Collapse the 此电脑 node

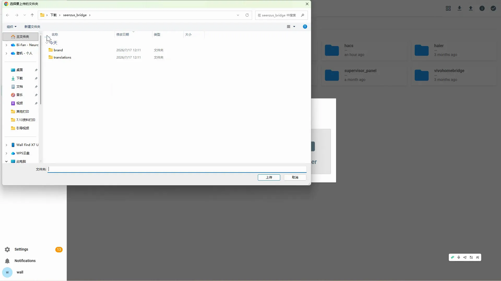7,162
